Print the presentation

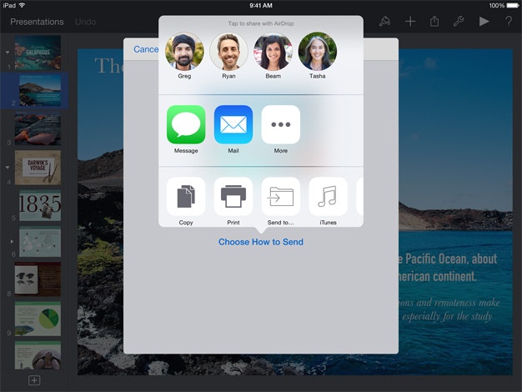[233, 197]
